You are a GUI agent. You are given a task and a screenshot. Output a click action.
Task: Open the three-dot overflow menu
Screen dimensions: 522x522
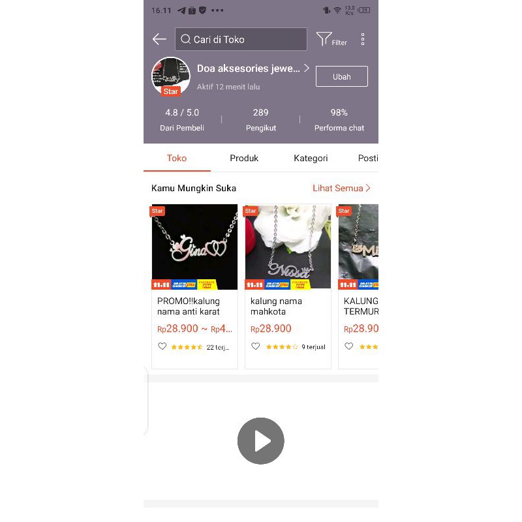coord(363,39)
